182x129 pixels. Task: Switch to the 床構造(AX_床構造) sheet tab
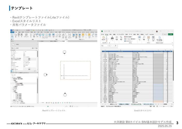click(x=124, y=104)
